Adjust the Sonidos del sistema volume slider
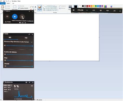The image size is (123, 101). click(x=20, y=55)
